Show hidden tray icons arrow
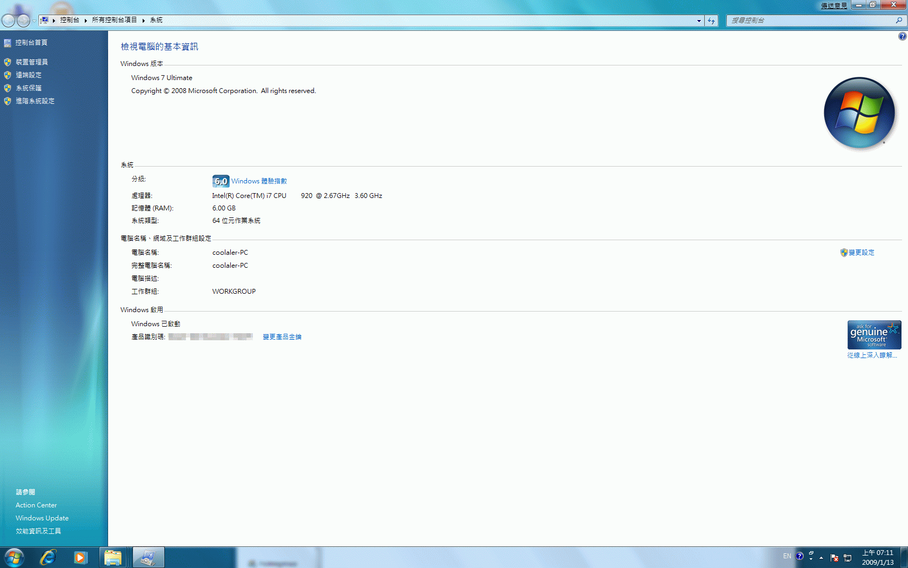This screenshot has height=568, width=908. 821,558
